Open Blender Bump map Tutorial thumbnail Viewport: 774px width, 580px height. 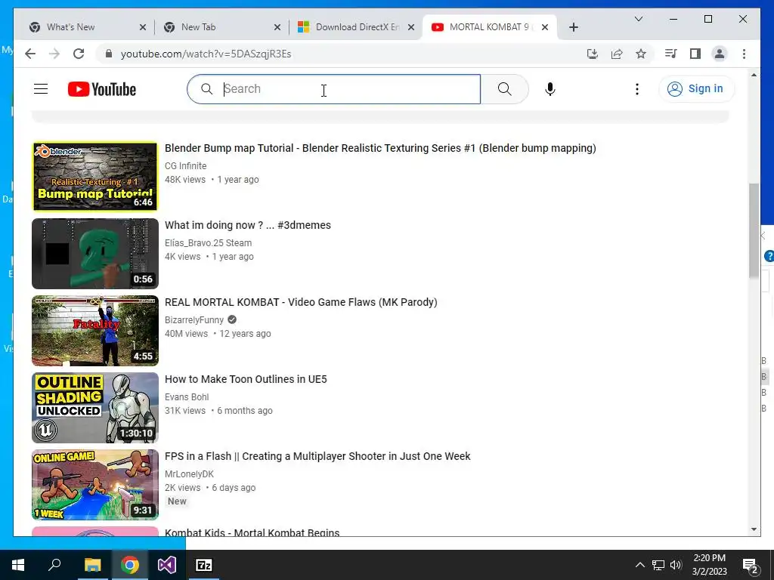point(95,177)
